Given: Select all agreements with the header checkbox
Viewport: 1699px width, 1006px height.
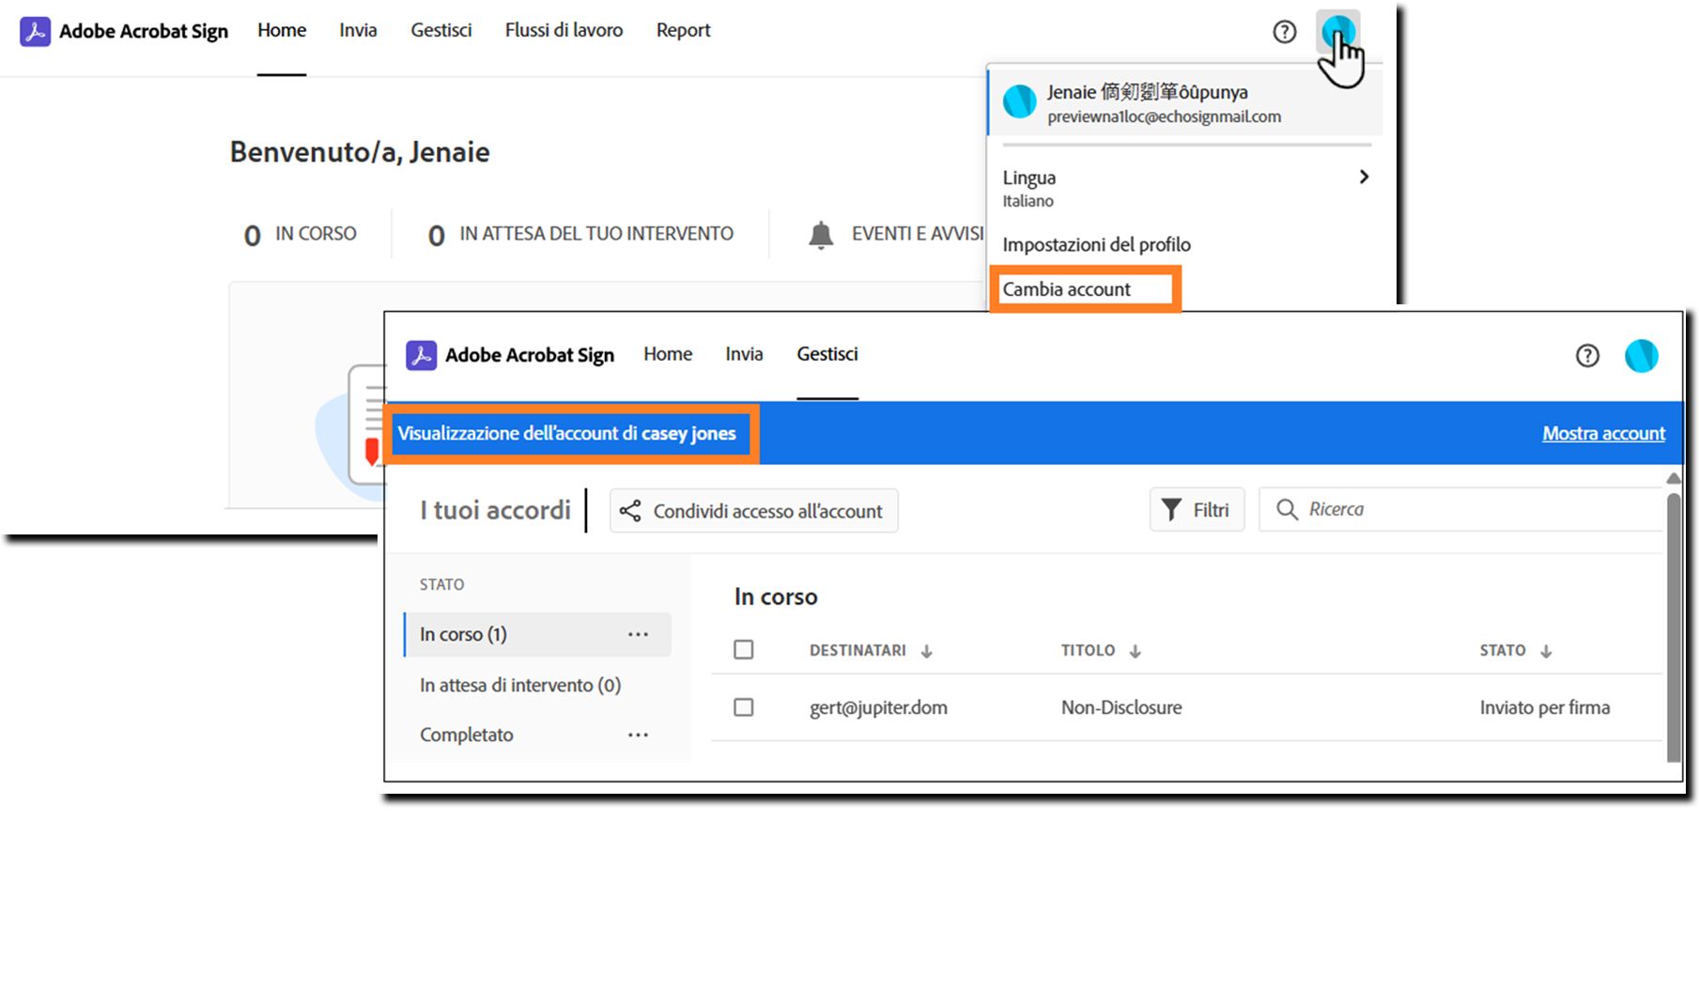Looking at the screenshot, I should click(744, 650).
